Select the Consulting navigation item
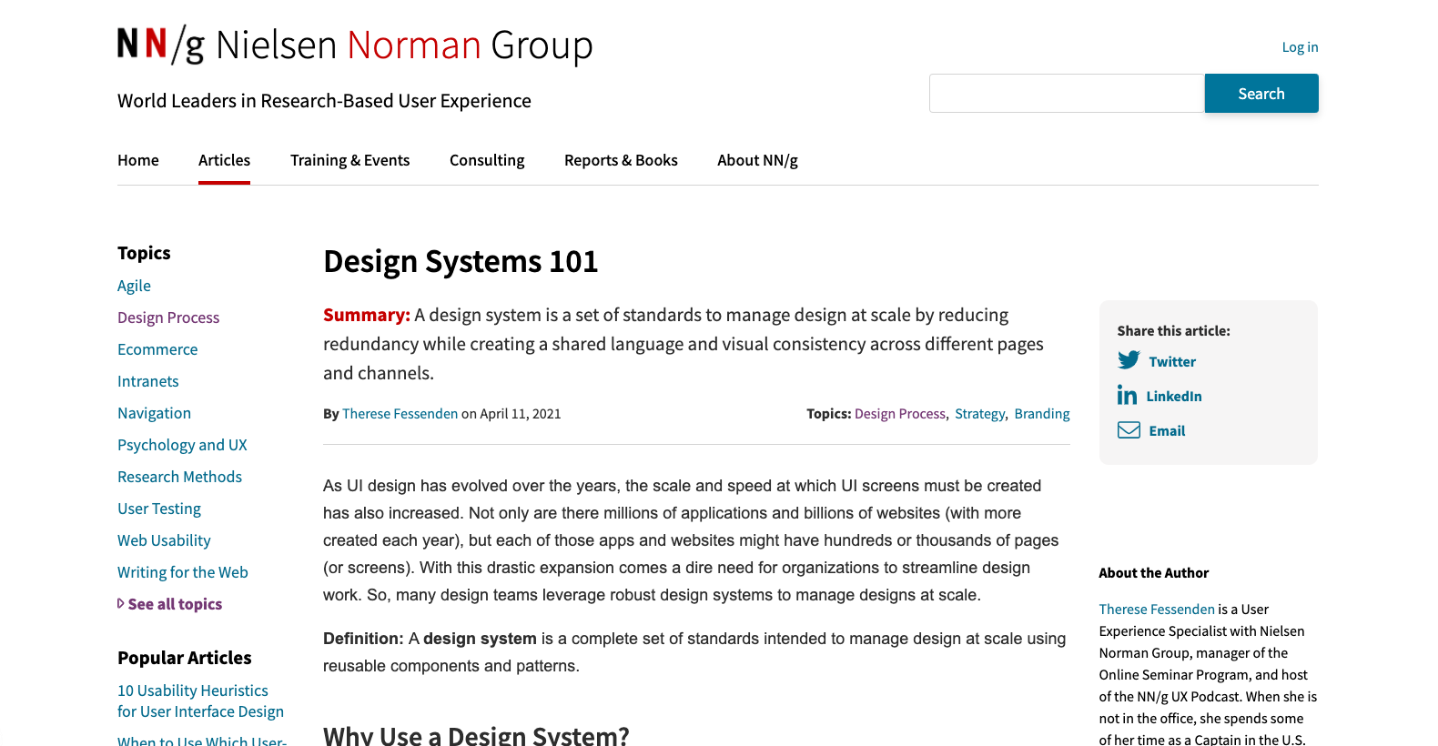Screen dimensions: 1438x746 click(x=487, y=160)
